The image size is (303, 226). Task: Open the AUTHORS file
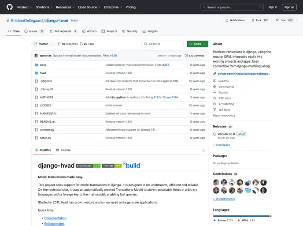pyautogui.click(x=47, y=98)
